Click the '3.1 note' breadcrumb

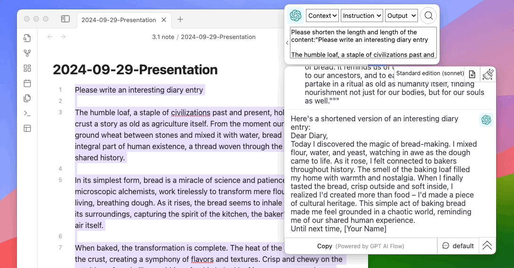point(163,37)
